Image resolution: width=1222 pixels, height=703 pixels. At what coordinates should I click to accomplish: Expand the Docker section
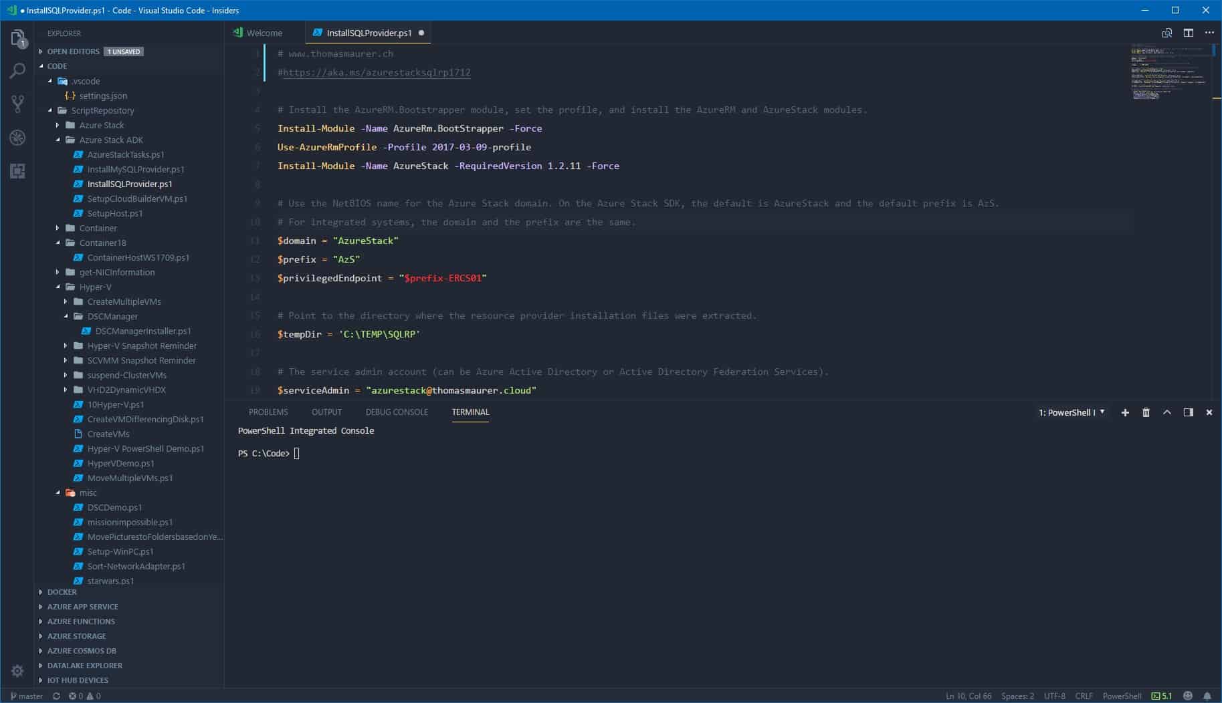coord(62,592)
